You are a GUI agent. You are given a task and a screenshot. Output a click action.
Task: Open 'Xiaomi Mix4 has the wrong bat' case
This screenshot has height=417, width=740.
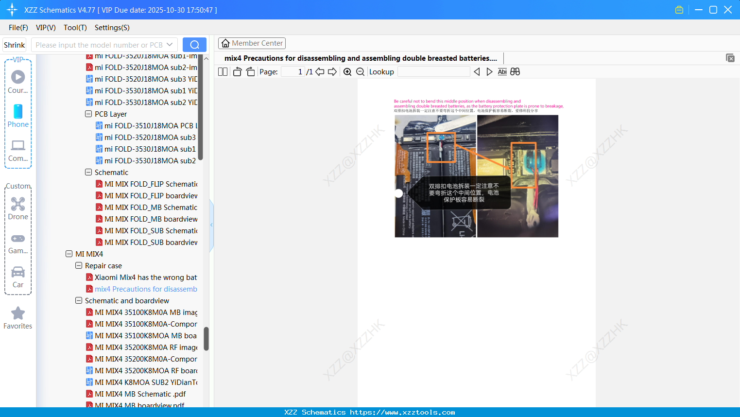[141, 277]
